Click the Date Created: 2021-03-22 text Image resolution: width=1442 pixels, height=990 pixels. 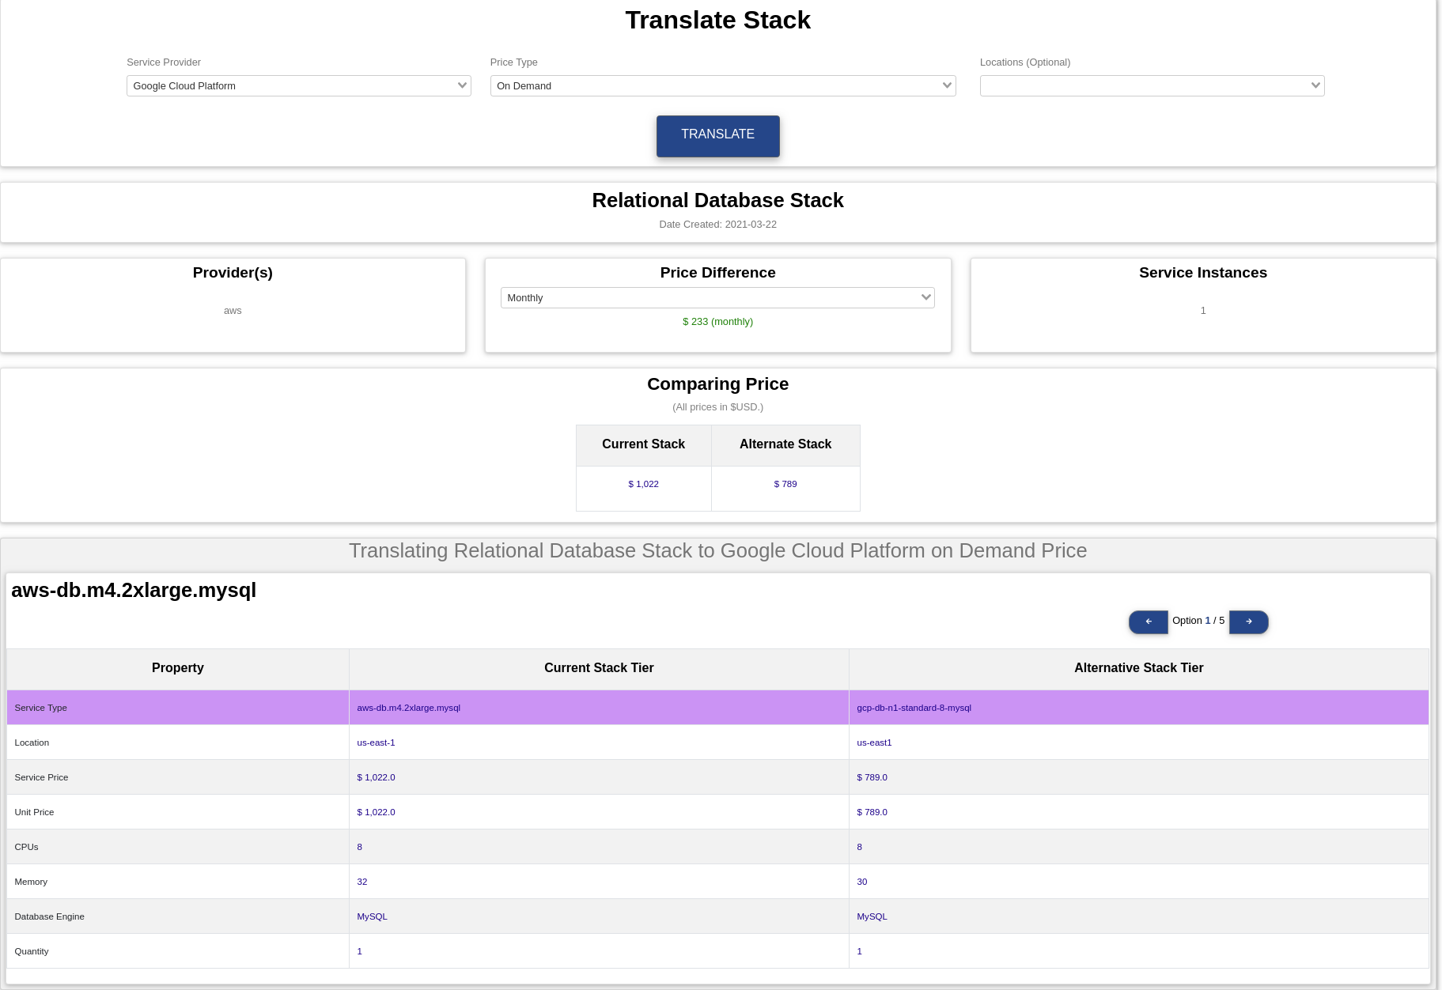coord(717,225)
